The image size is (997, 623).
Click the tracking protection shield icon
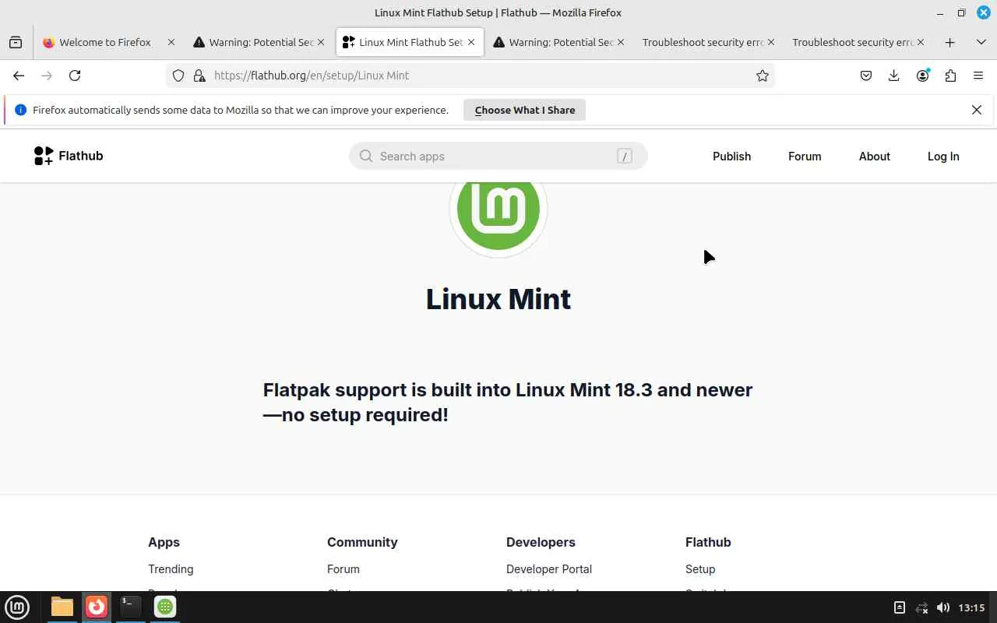click(x=178, y=76)
